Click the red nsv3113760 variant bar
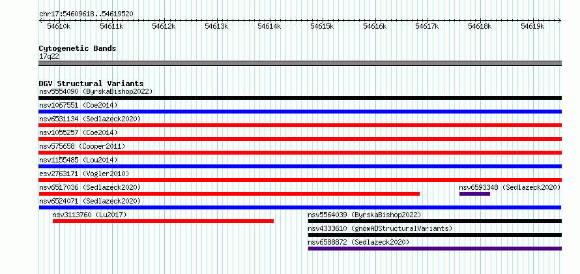Screen dimensions: 580x274 pos(163,221)
